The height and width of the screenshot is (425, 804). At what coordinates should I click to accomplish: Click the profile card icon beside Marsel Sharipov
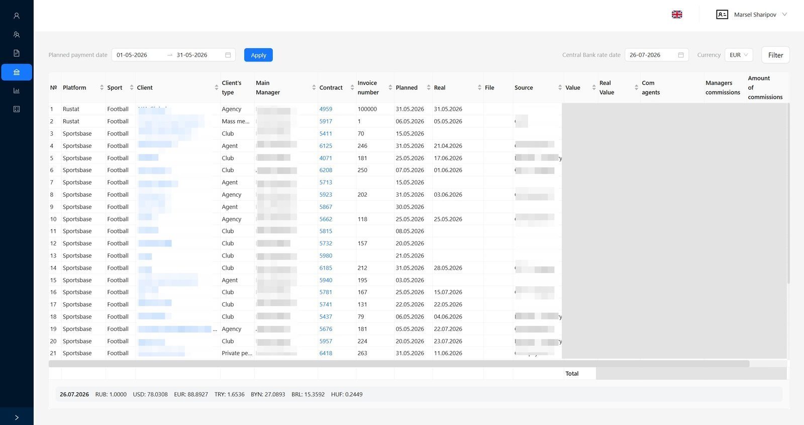[722, 15]
